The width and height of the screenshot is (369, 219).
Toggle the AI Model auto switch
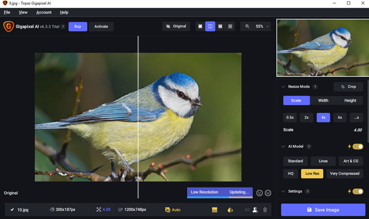coord(357,146)
